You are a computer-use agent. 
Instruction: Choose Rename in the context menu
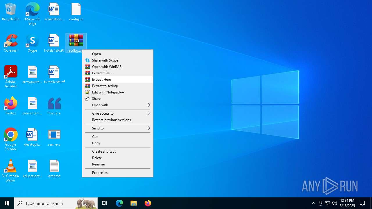pos(118,164)
